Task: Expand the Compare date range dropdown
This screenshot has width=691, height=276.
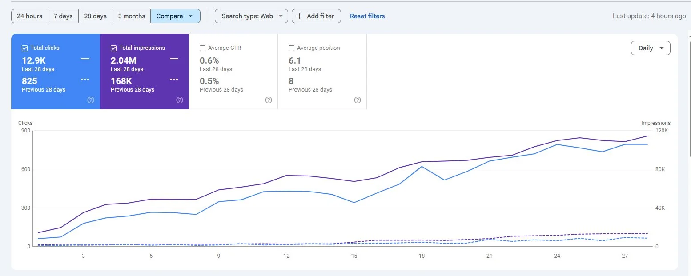Action: point(175,16)
